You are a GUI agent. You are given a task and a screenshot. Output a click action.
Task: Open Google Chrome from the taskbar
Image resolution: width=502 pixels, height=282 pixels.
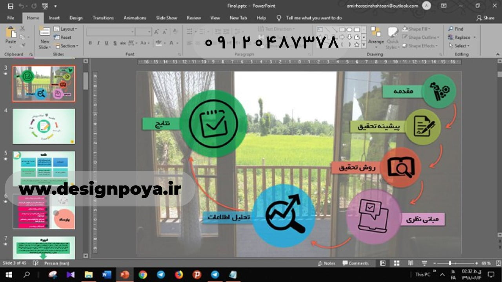point(143,275)
